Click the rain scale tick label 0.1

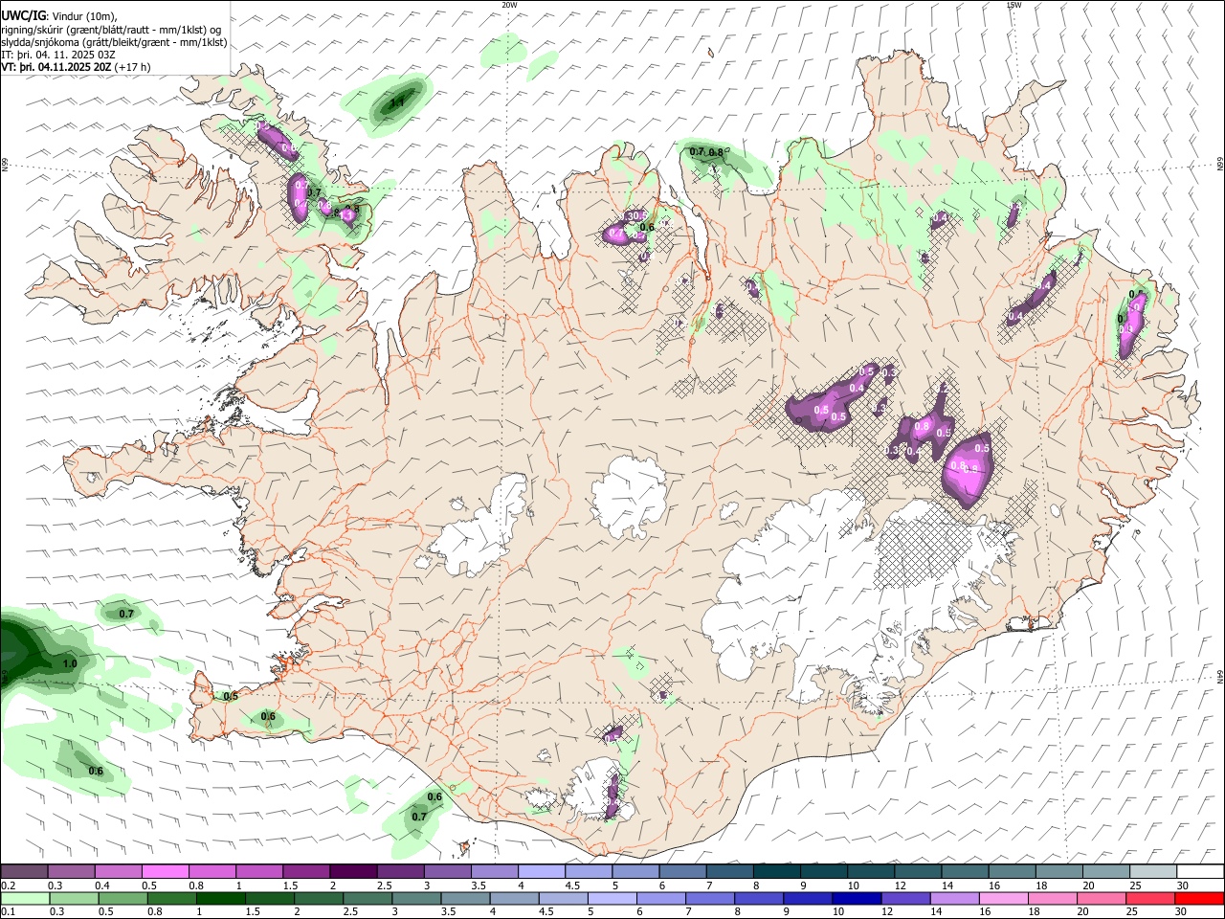[x=7, y=912]
